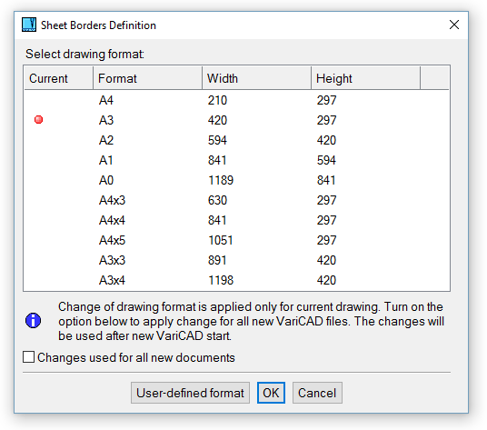The height and width of the screenshot is (430, 487).
Task: Select the A3x4 format row
Action: click(236, 280)
